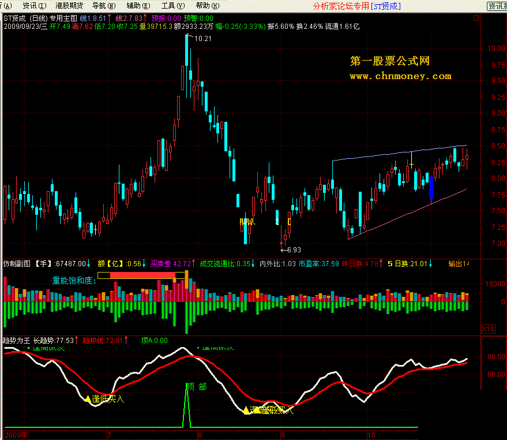Click the 长趋势:77.53 value
The width and height of the screenshot is (507, 440).
pyautogui.click(x=54, y=341)
